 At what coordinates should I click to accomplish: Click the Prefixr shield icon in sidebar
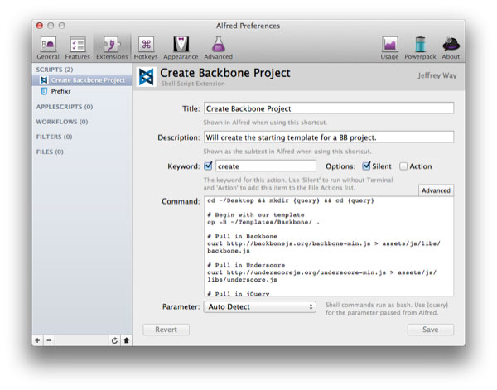pos(44,92)
